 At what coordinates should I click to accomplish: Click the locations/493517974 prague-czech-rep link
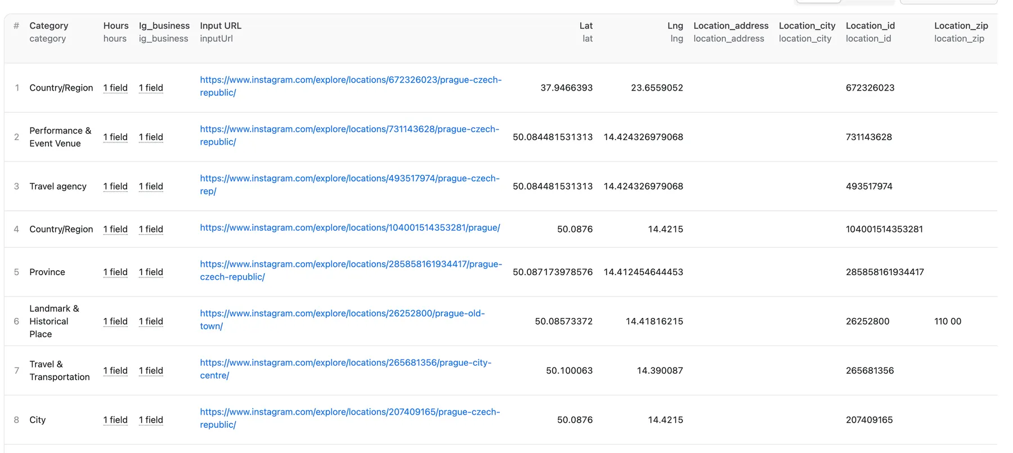pyautogui.click(x=349, y=178)
